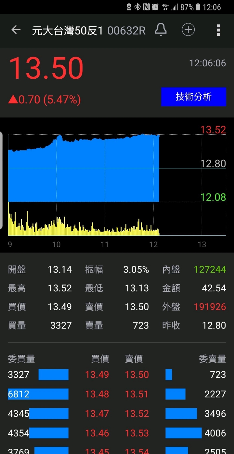Tap lower limit price 12.08 on chart
This screenshot has height=454, width=234.
213,197
